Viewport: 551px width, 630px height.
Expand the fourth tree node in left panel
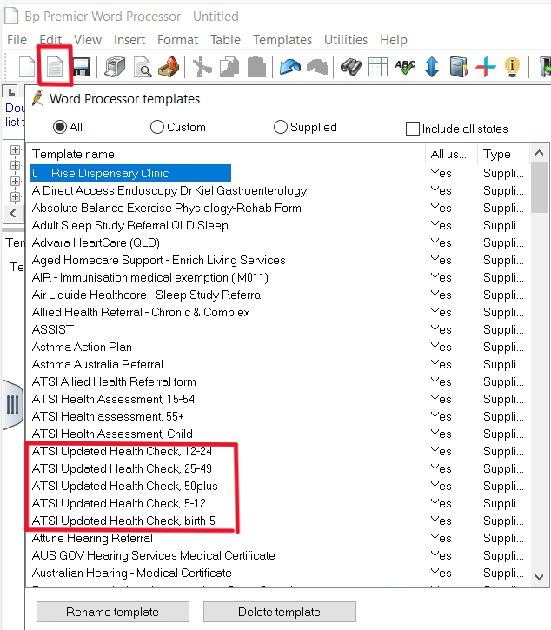click(15, 197)
